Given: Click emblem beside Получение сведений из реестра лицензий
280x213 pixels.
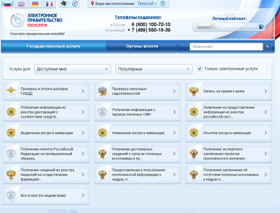Looking at the screenshot, I should point(11,174).
